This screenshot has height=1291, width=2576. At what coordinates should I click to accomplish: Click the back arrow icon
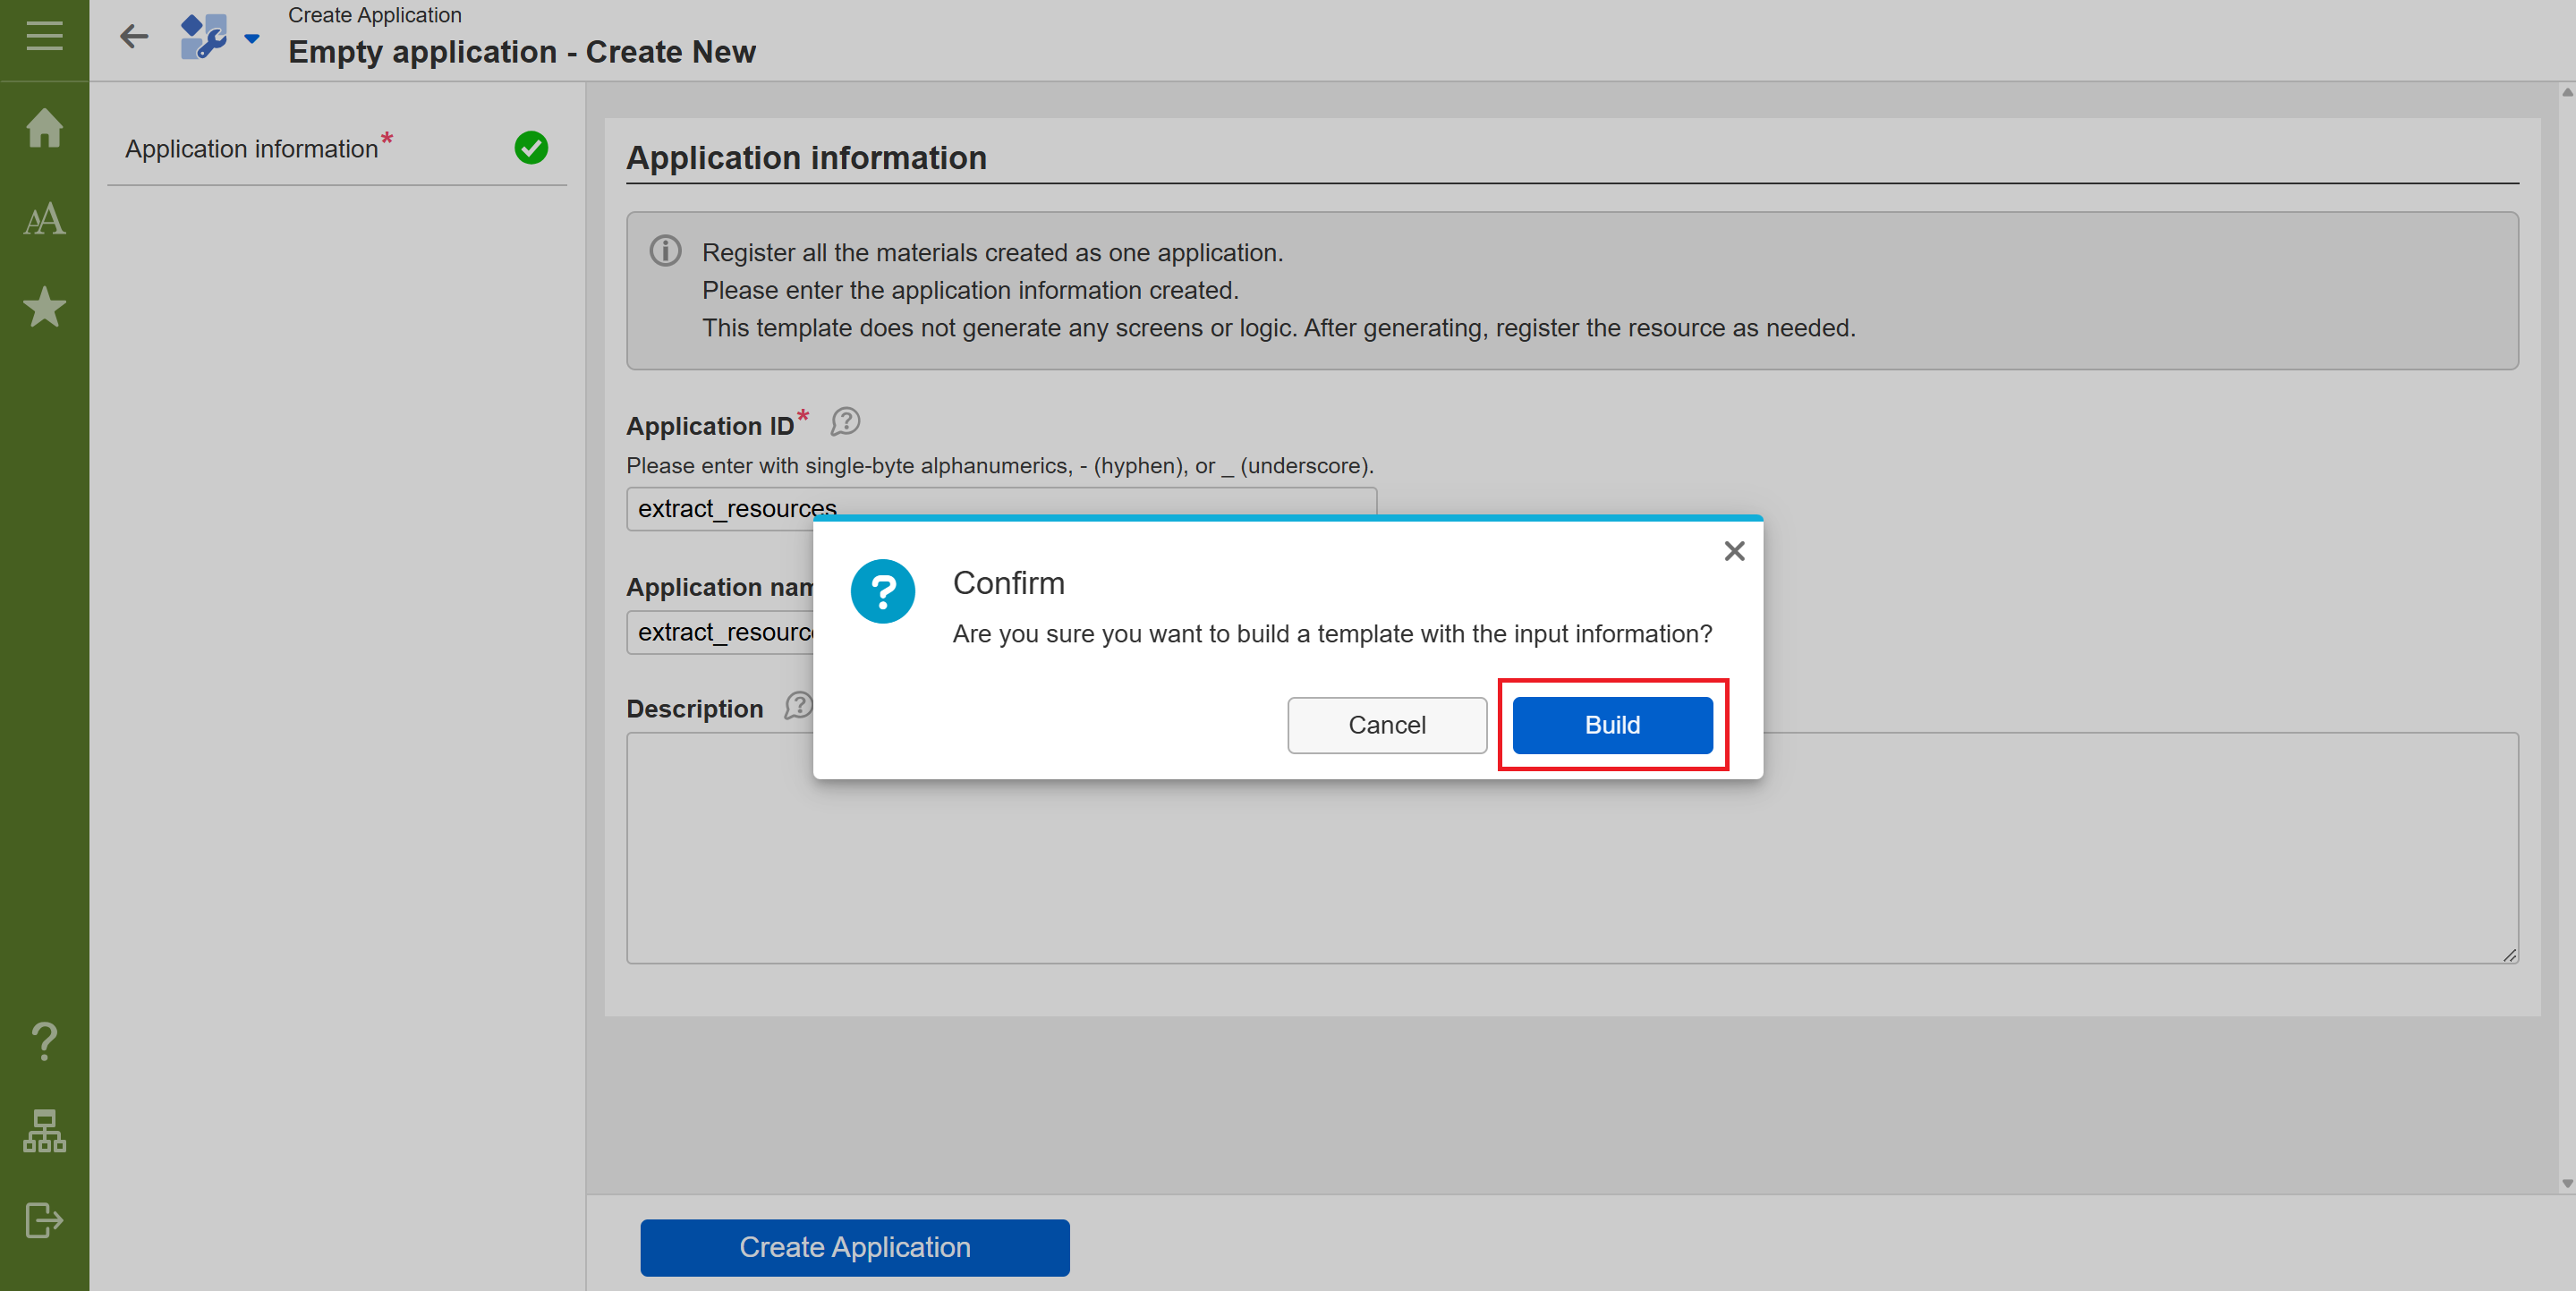click(134, 37)
